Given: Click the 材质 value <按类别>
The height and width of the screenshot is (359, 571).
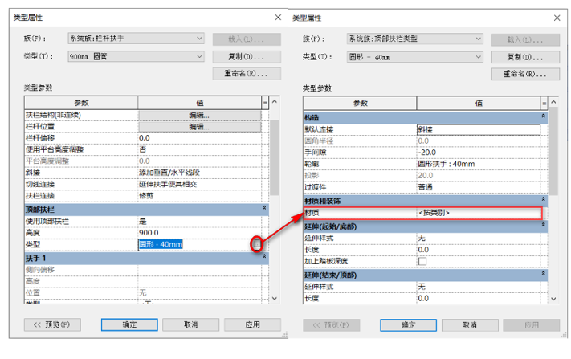Looking at the screenshot, I should 479,213.
